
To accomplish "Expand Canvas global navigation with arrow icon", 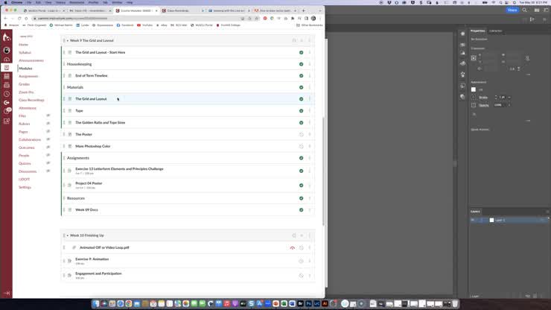I will 6,293.
